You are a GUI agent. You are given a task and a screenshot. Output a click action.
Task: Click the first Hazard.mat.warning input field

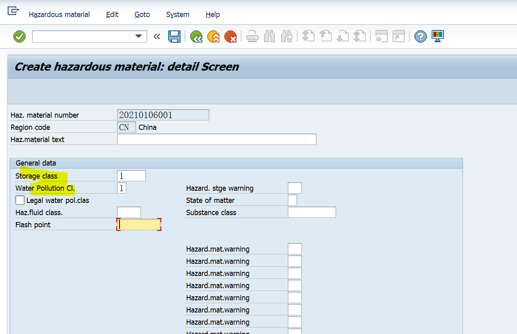[x=295, y=249]
